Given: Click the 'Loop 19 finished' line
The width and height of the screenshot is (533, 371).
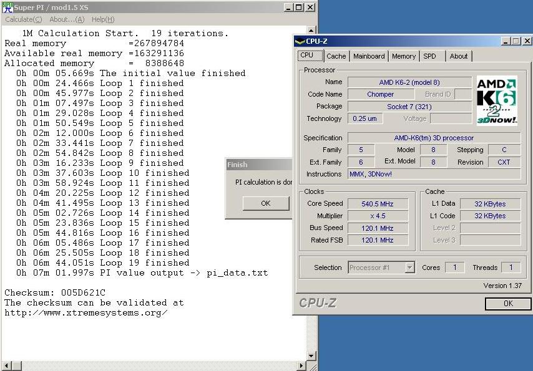Looking at the screenshot, I should click(x=102, y=263).
